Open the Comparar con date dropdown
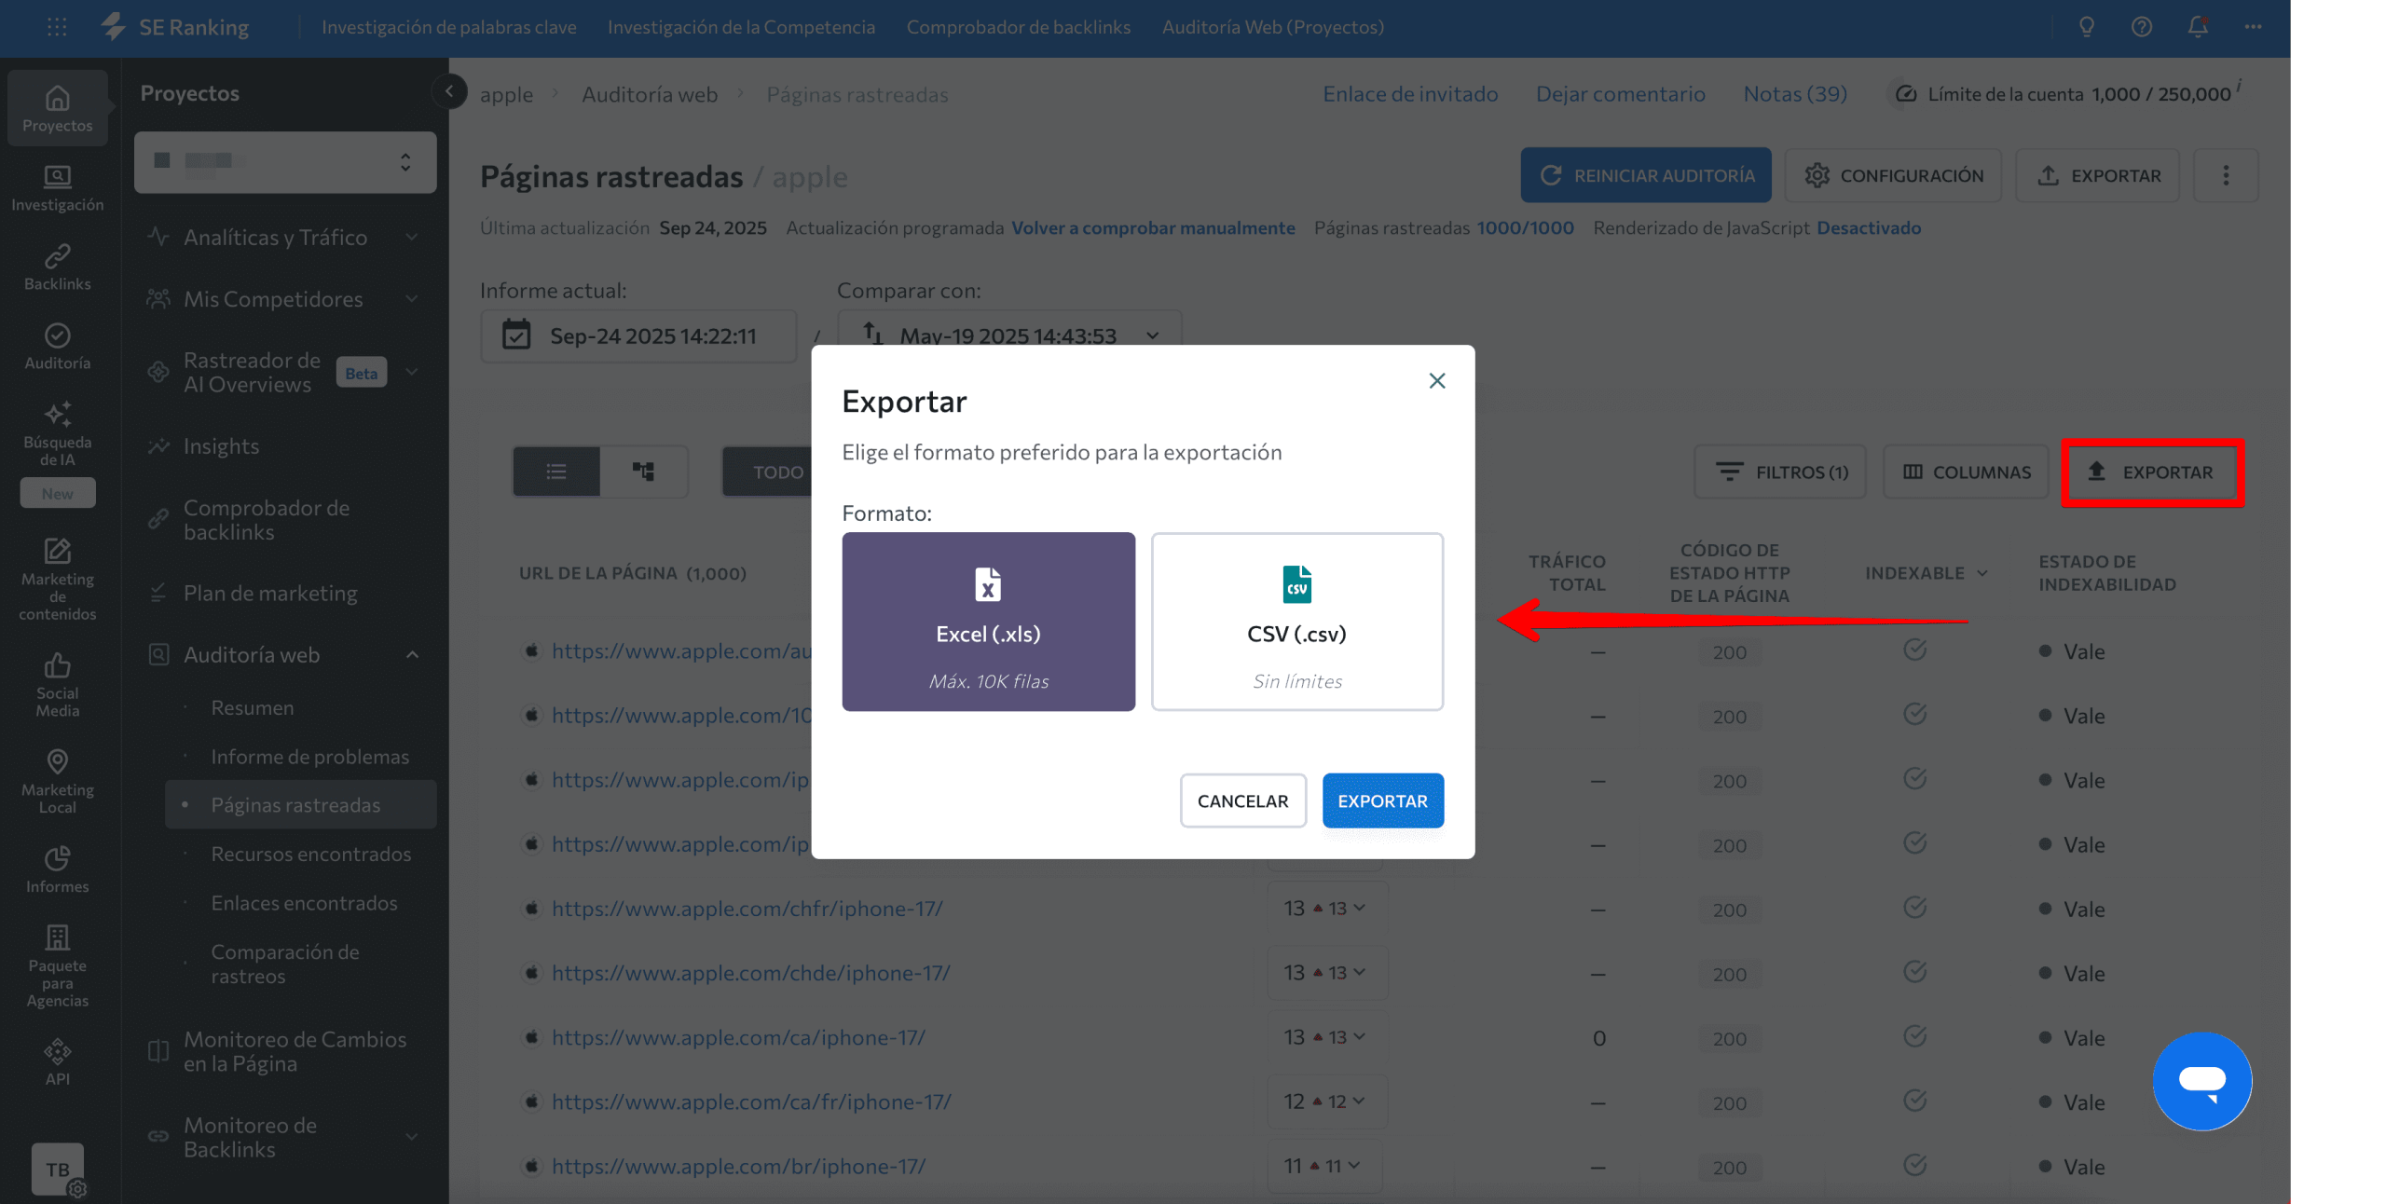The width and height of the screenshot is (2386, 1204). pos(1009,335)
